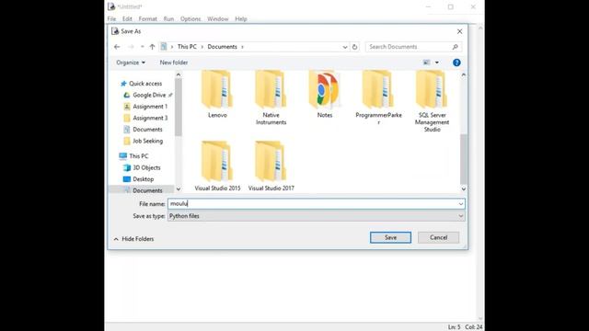Click the Save button
The height and width of the screenshot is (331, 589).
pyautogui.click(x=390, y=237)
